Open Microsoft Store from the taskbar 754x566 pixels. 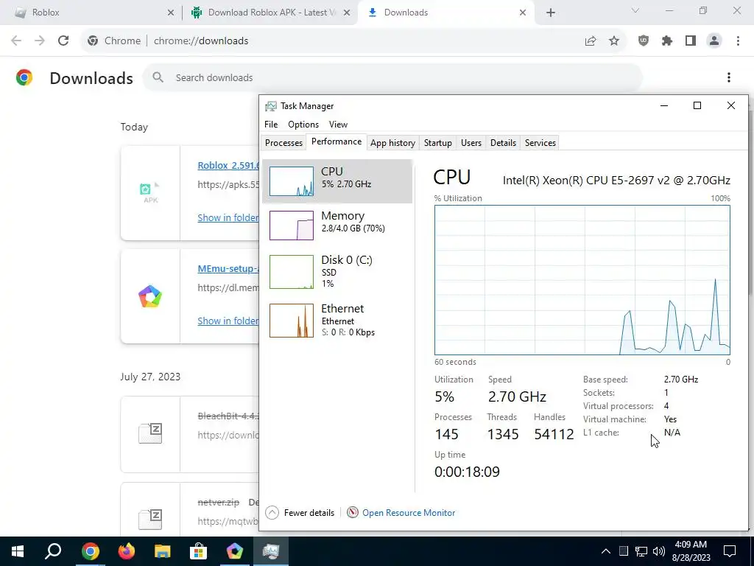[198, 551]
